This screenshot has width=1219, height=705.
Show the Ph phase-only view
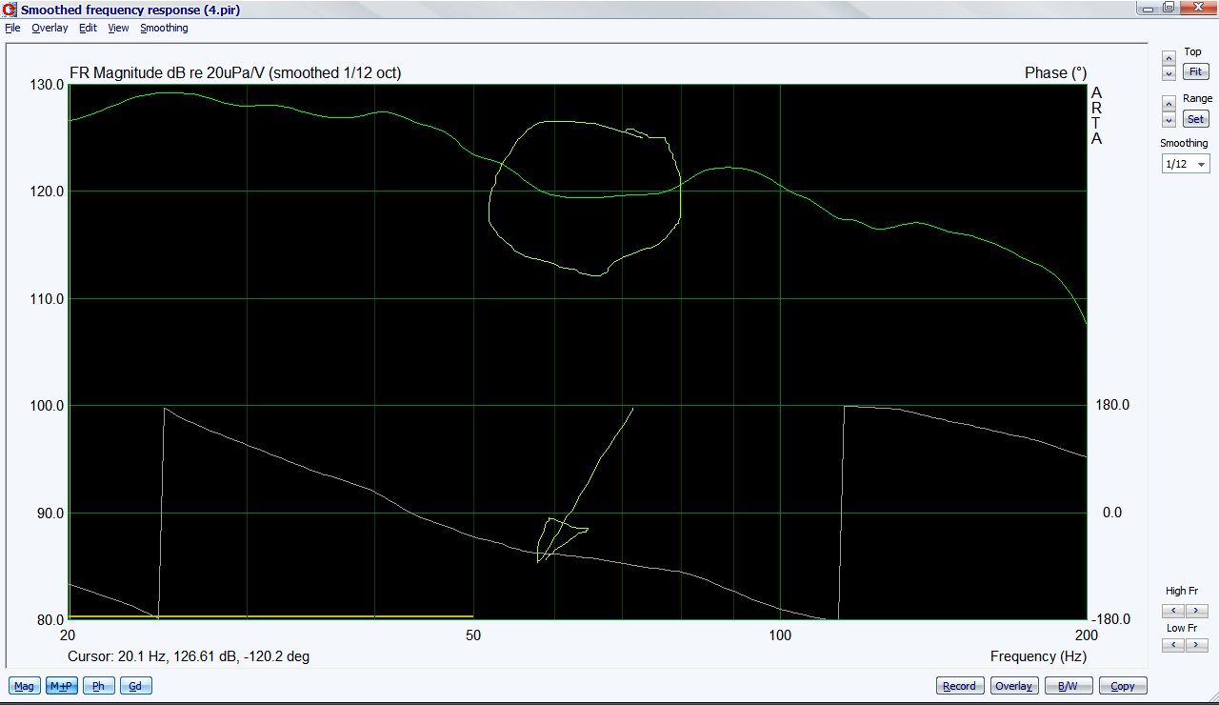click(x=98, y=686)
